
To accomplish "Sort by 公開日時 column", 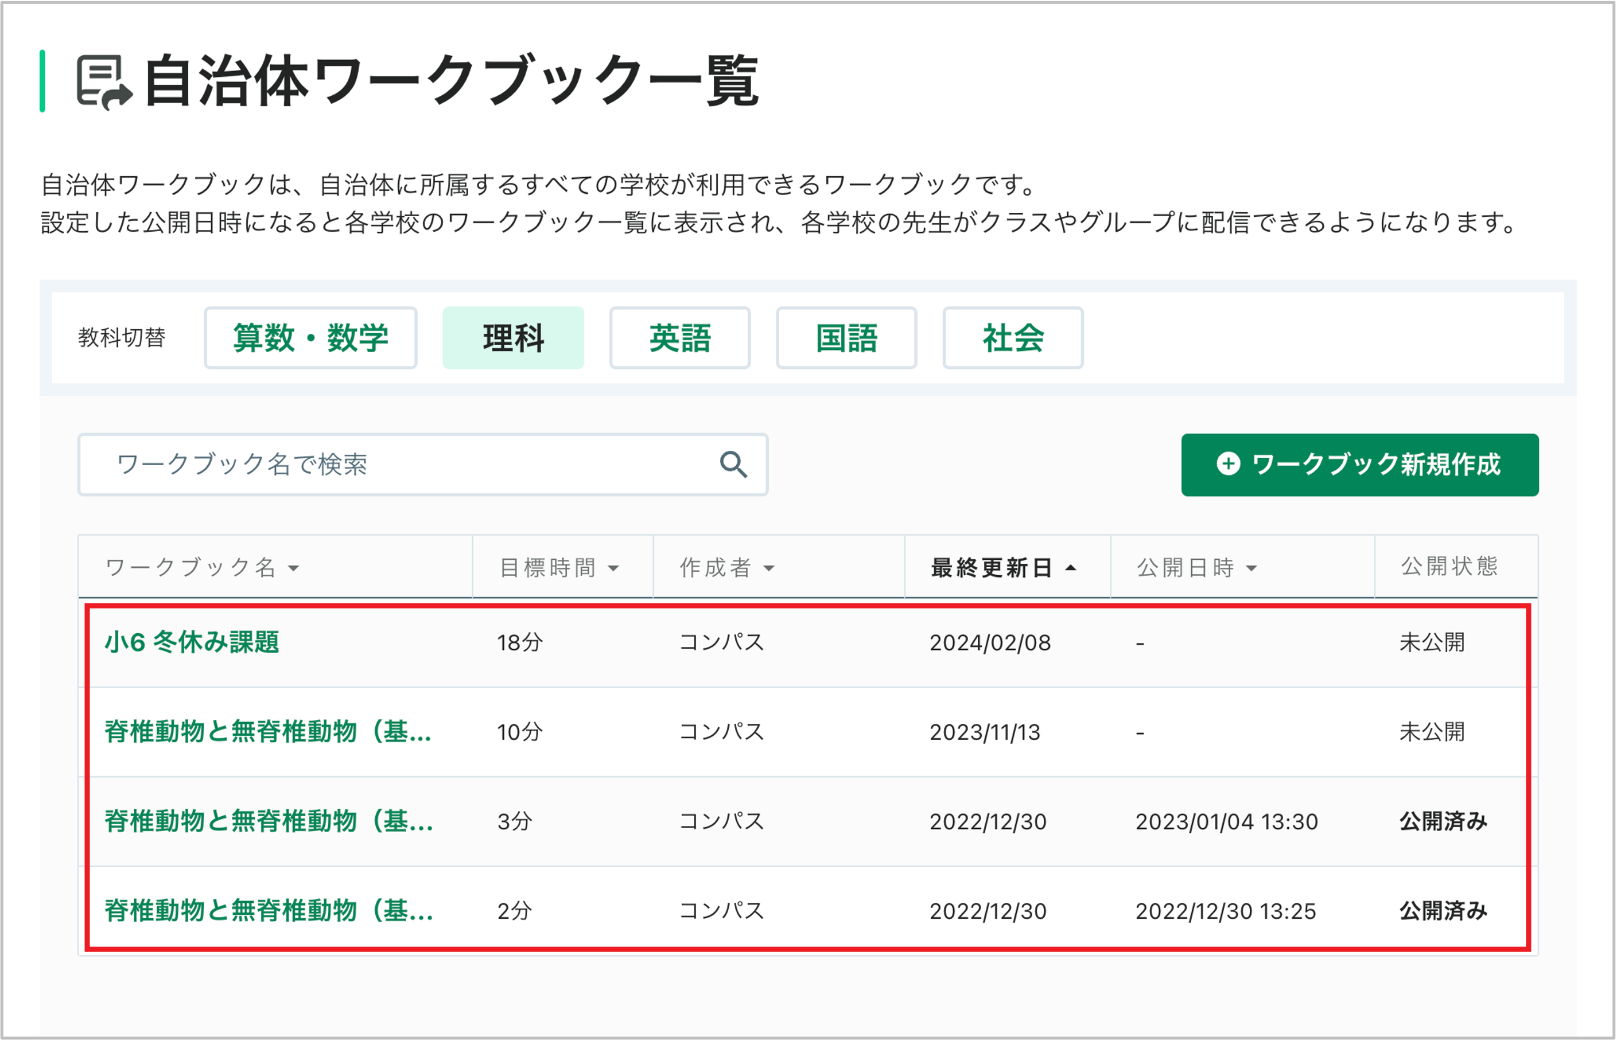I will point(1197,568).
